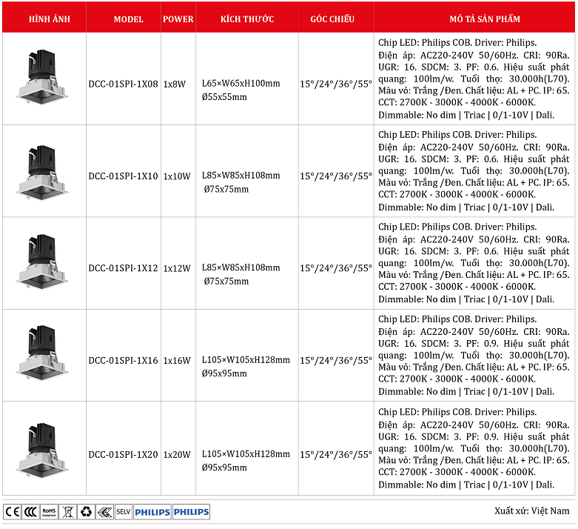Click the MODEL column header
This screenshot has width=578, height=529.
[x=128, y=19]
